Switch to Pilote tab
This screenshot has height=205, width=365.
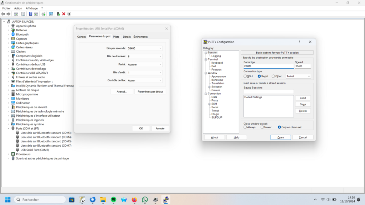pos(116,37)
